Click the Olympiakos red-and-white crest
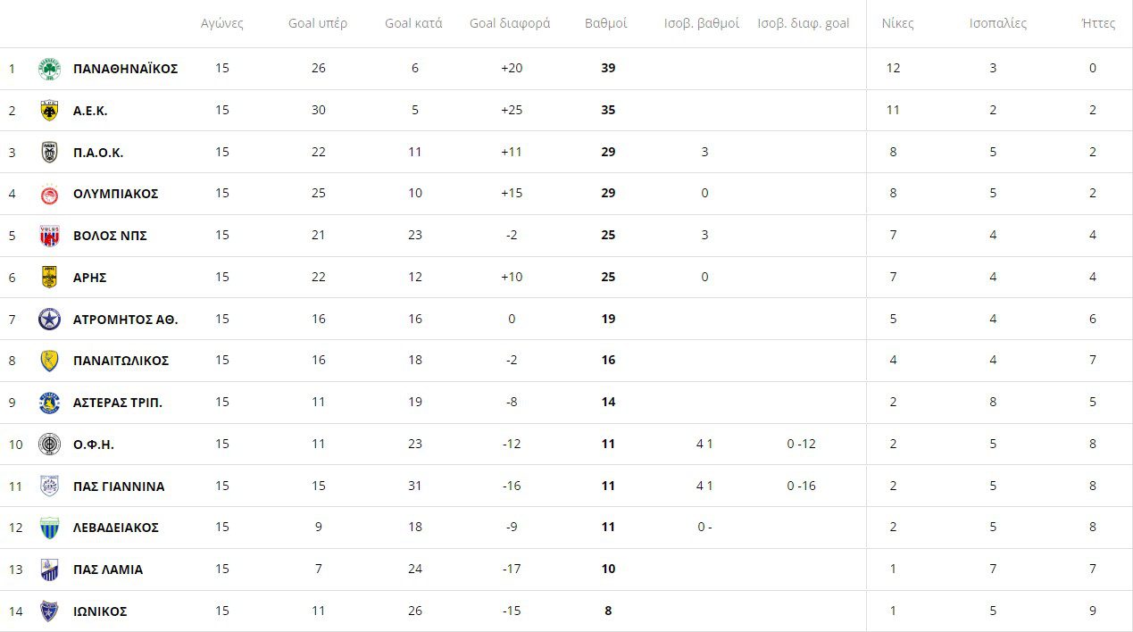The image size is (1133, 632). (x=49, y=194)
